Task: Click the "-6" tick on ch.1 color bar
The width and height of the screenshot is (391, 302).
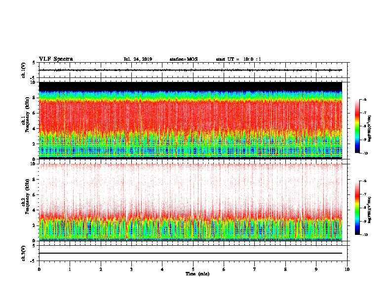Action: 364,99
